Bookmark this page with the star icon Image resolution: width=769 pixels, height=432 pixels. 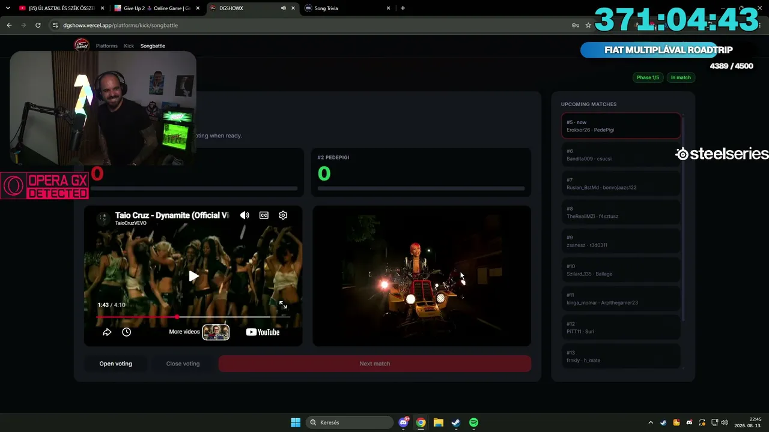coord(588,25)
